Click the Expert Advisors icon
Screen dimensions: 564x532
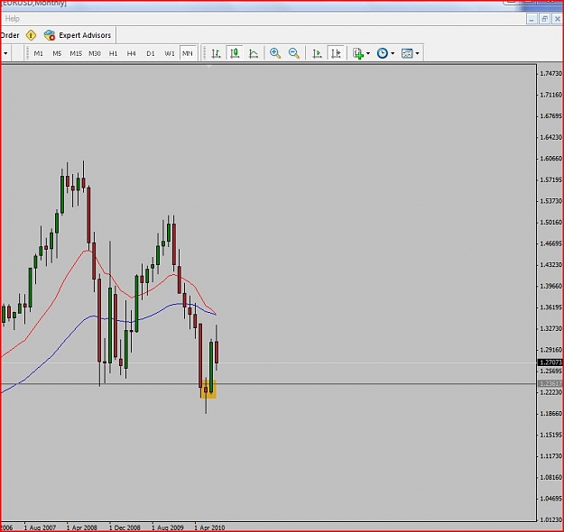pos(50,35)
